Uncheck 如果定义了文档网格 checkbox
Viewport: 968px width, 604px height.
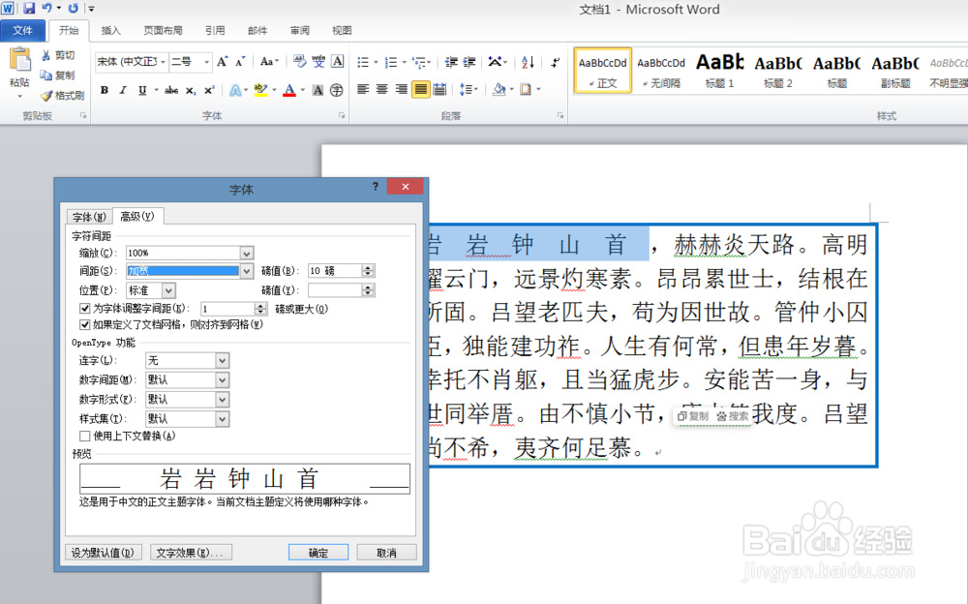pos(84,324)
